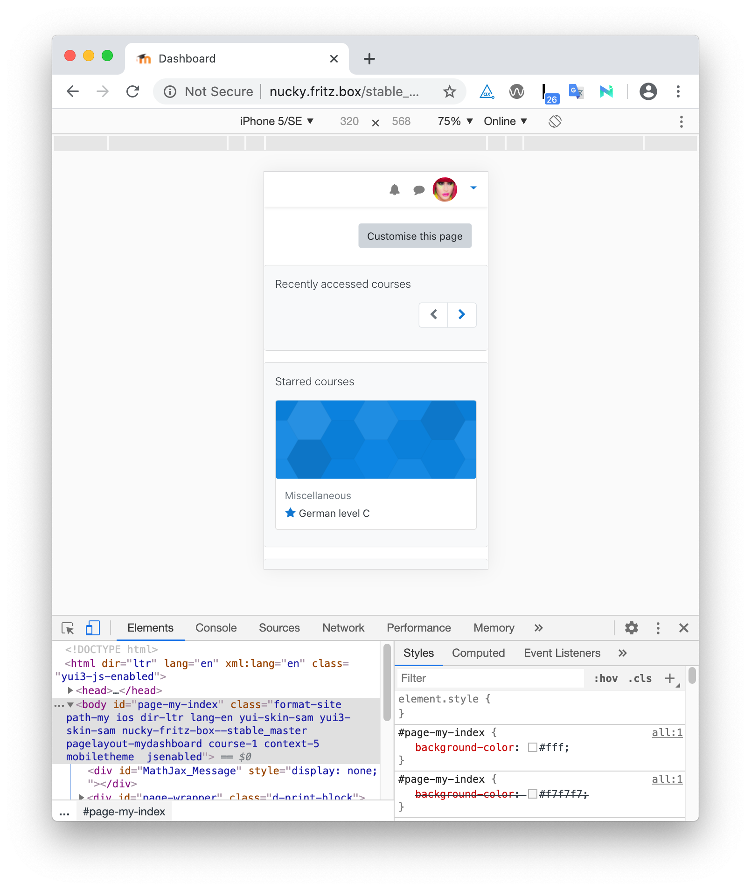Open Chrome profile account menu
Image resolution: width=751 pixels, height=890 pixels.
point(648,91)
